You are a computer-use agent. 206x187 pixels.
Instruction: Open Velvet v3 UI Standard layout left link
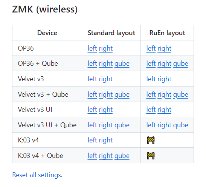(92, 110)
